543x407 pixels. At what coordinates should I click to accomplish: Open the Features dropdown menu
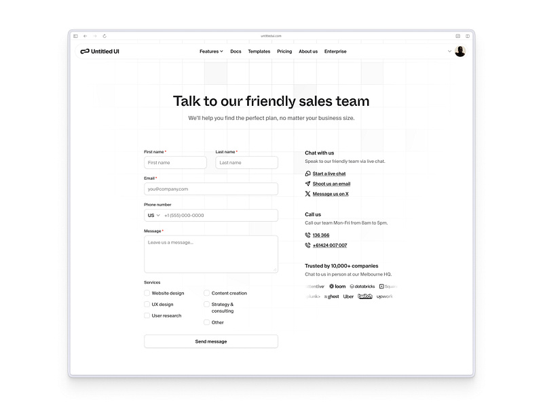[211, 52]
